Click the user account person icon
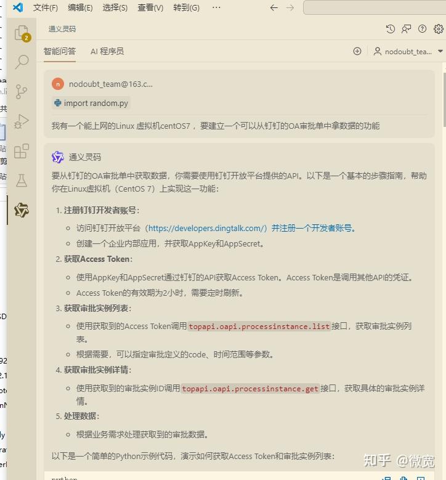The width and height of the screenshot is (446, 480). pyautogui.click(x=378, y=51)
